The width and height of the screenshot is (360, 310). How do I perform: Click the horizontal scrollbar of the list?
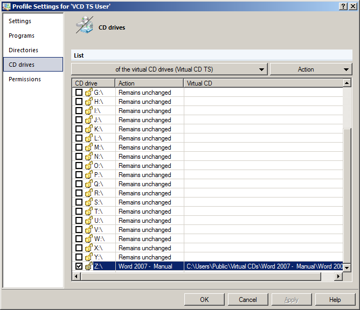click(x=205, y=276)
